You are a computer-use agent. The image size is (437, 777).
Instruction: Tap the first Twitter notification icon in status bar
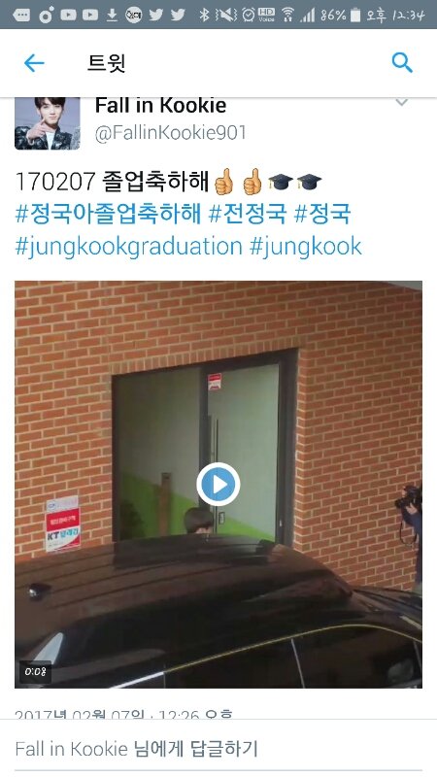156,15
